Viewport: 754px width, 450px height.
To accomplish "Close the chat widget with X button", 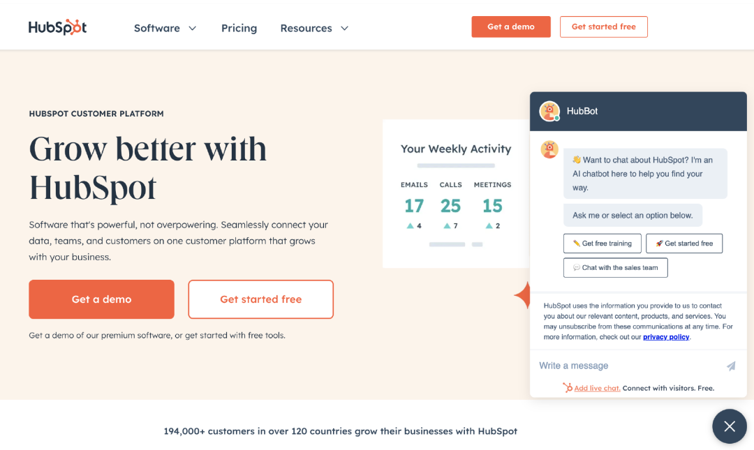I will coord(730,426).
